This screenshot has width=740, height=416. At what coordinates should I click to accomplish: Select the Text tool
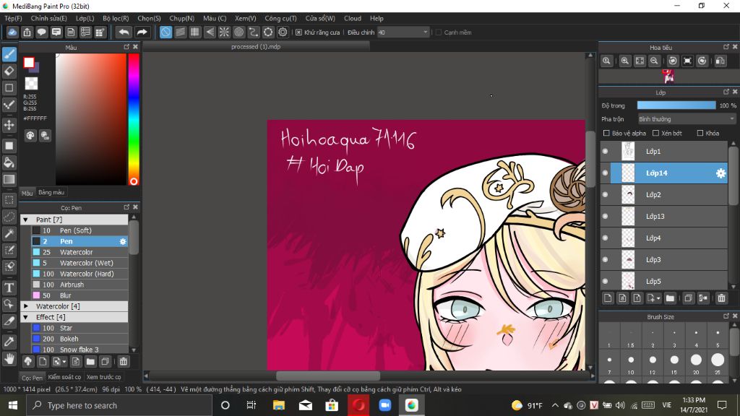(9, 287)
